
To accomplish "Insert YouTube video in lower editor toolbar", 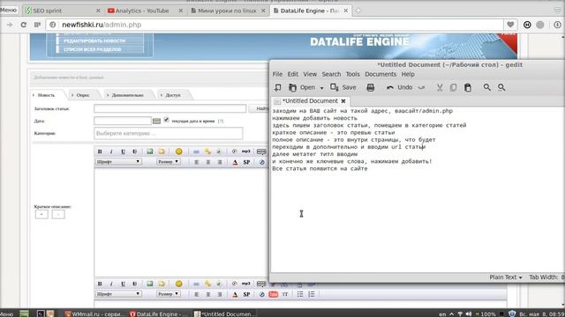I will pyautogui.click(x=274, y=294).
